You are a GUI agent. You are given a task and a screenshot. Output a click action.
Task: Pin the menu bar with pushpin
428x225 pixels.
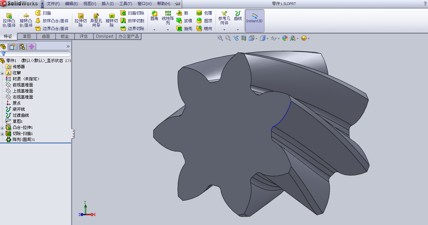point(177,4)
